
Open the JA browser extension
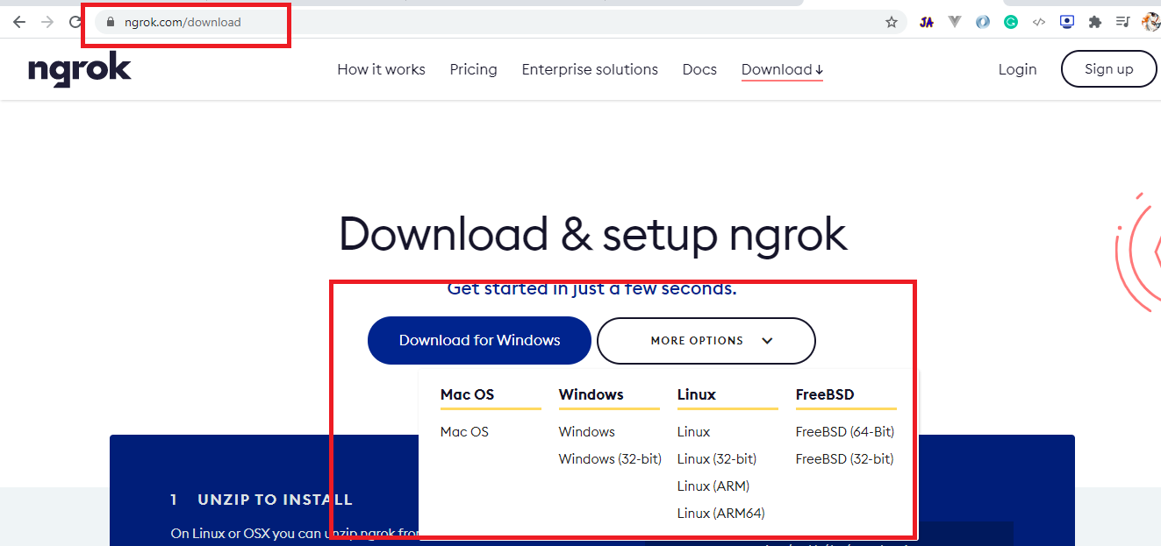[926, 22]
